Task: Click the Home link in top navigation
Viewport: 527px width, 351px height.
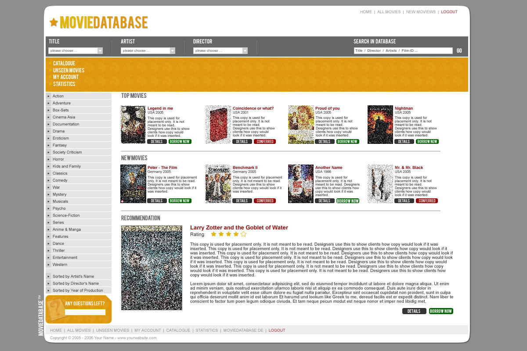Action: (366, 12)
